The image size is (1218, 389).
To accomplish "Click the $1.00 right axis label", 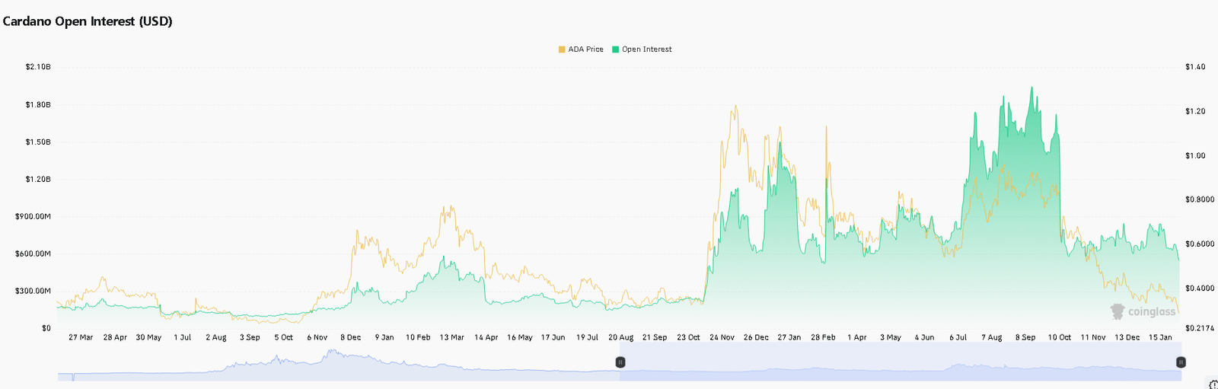I will 1195,155.
